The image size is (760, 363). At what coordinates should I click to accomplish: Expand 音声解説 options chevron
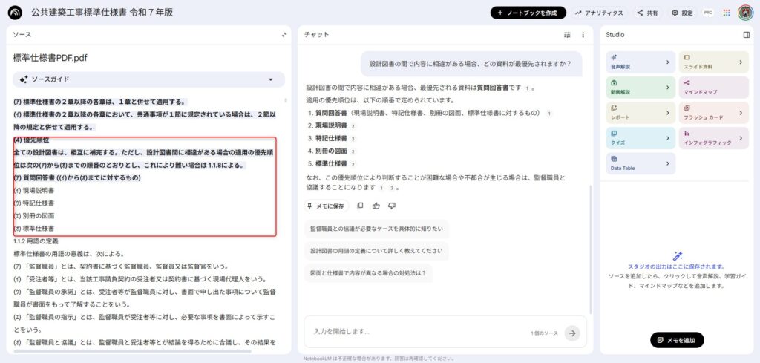click(x=668, y=62)
